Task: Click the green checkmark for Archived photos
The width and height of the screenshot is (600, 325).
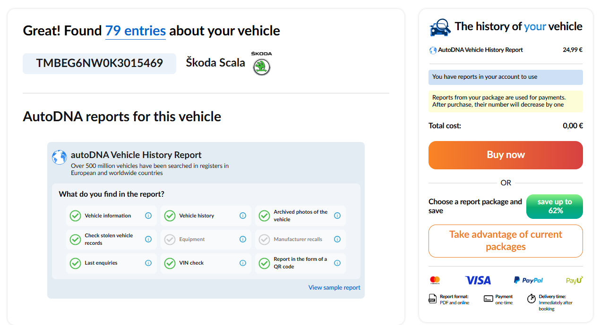Action: pyautogui.click(x=265, y=216)
